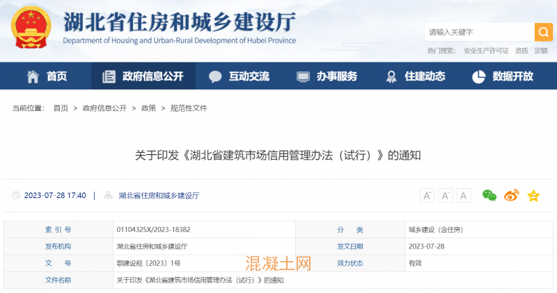
Task: Click hot search term 安全生产许可证
Action: point(486,51)
